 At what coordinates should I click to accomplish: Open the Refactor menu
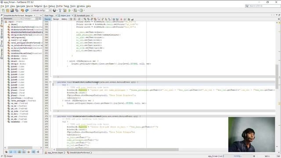[x=38, y=6]
